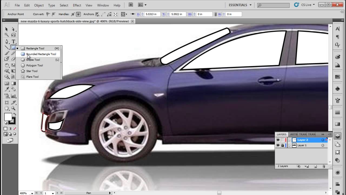Screen dimensions: 346x195
Task: Select the Hand tool
Action: click(6, 108)
